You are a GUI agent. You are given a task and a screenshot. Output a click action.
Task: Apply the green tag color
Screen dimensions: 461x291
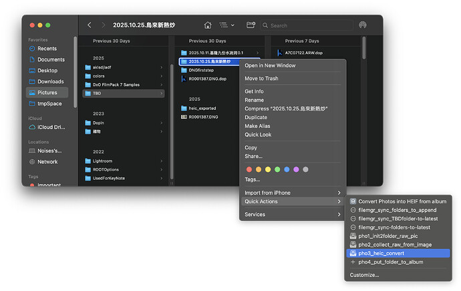pos(277,169)
